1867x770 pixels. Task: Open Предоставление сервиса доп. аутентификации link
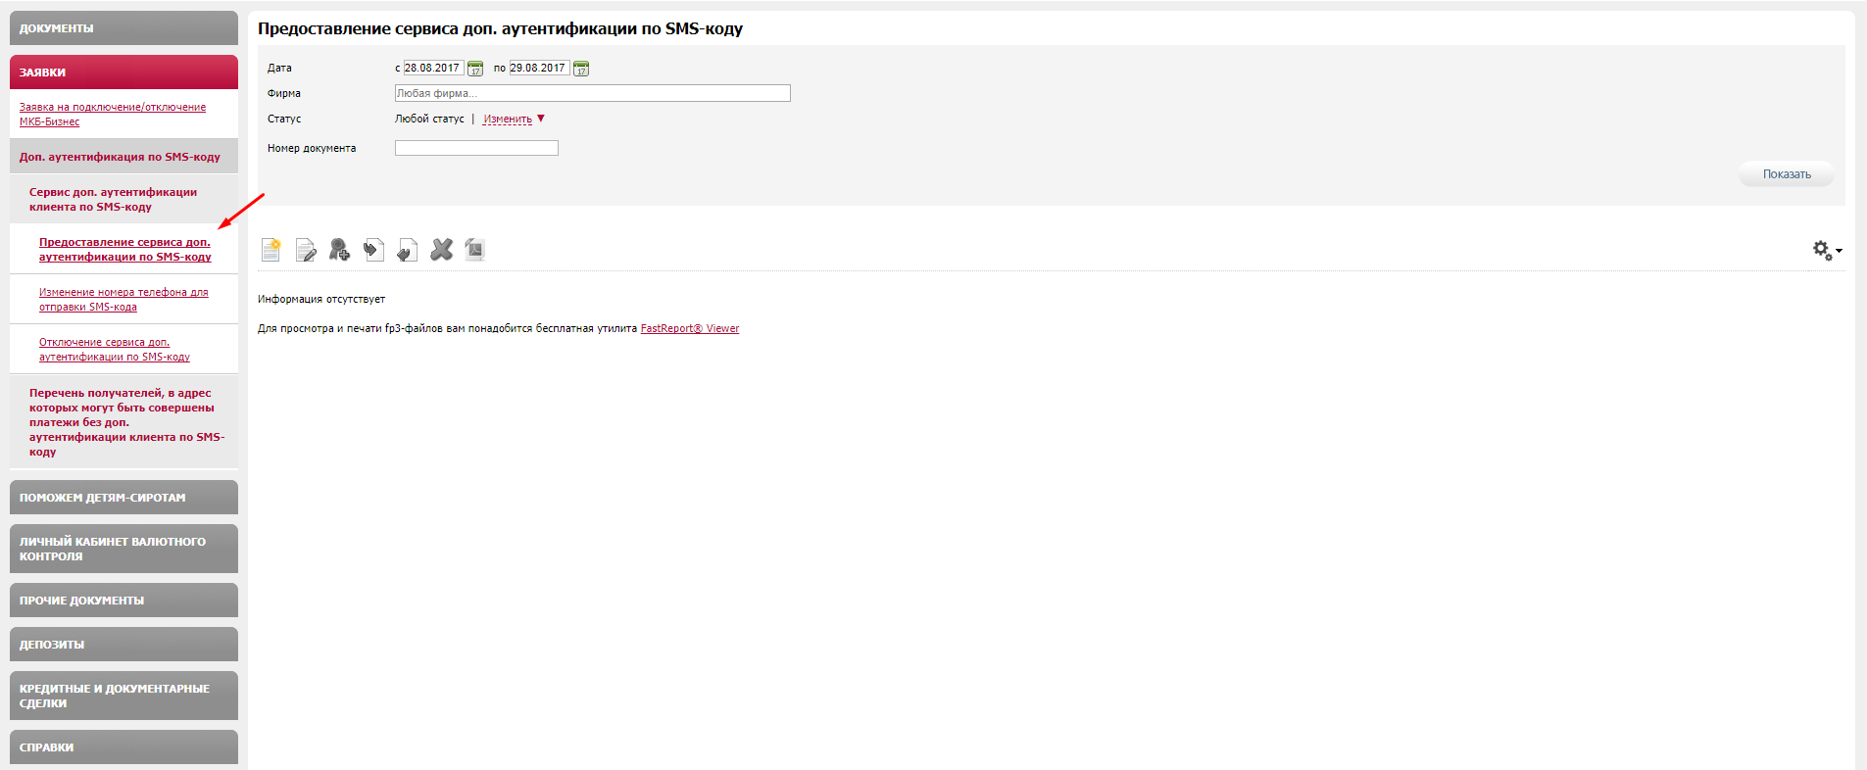[x=125, y=250]
